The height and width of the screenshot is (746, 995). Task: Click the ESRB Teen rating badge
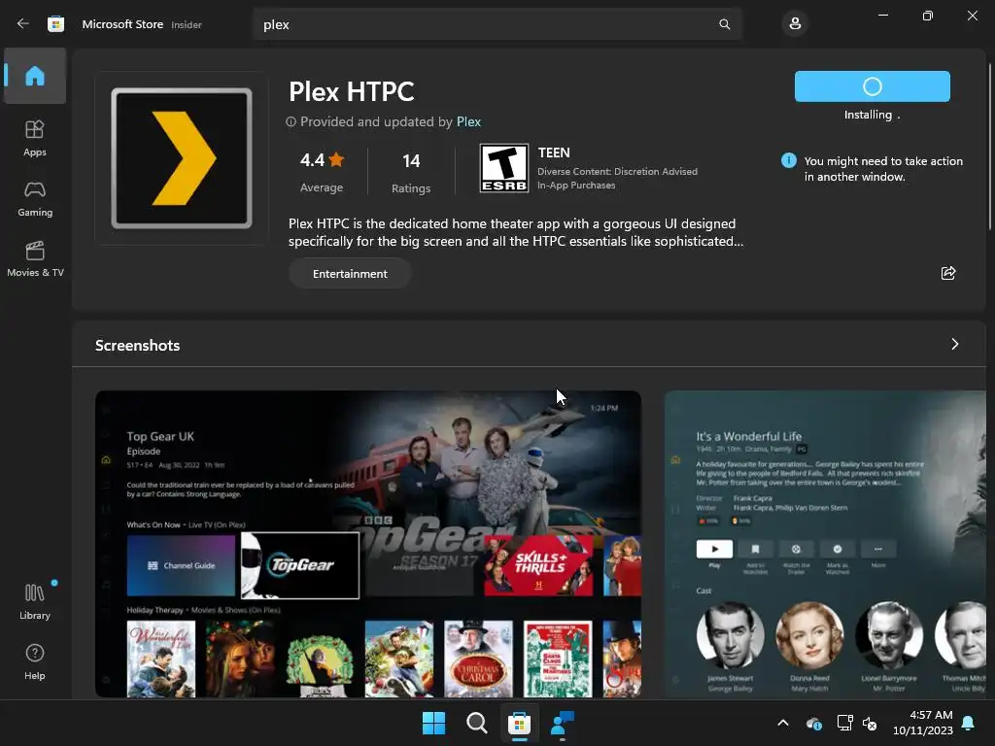point(504,168)
